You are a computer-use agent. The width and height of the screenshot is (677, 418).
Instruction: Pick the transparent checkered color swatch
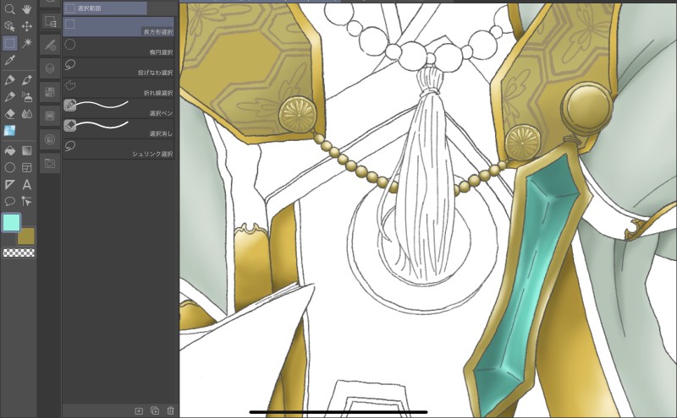pos(19,252)
